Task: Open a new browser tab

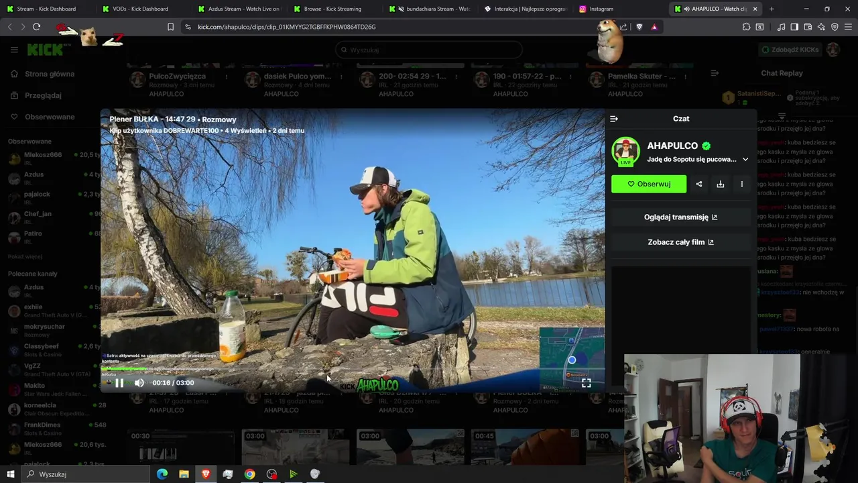Action: click(772, 9)
